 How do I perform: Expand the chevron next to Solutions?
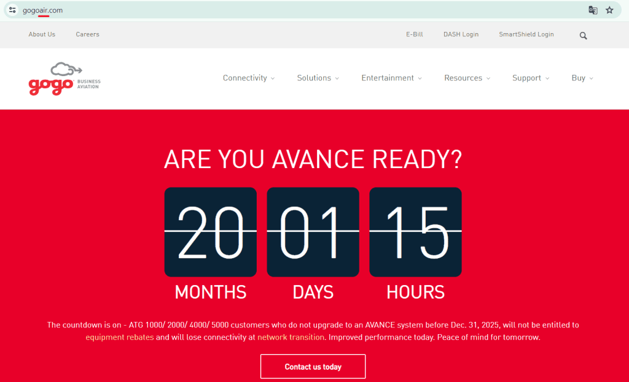(337, 78)
